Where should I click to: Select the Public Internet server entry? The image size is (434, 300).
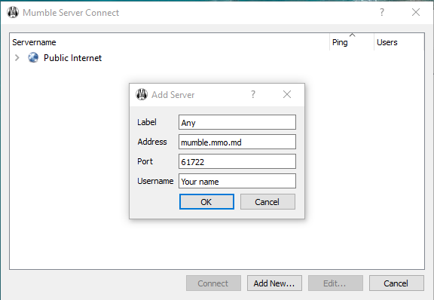(72, 58)
